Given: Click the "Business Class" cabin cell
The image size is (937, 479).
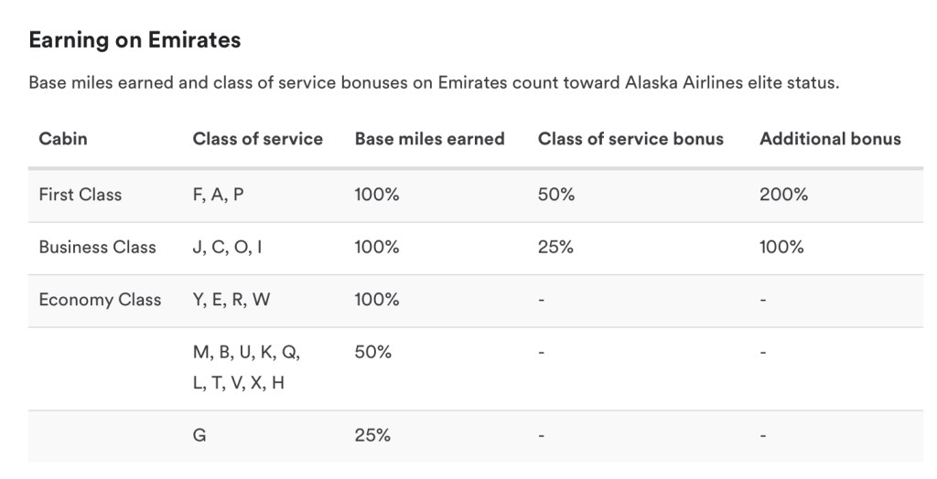Looking at the screenshot, I should 97,247.
